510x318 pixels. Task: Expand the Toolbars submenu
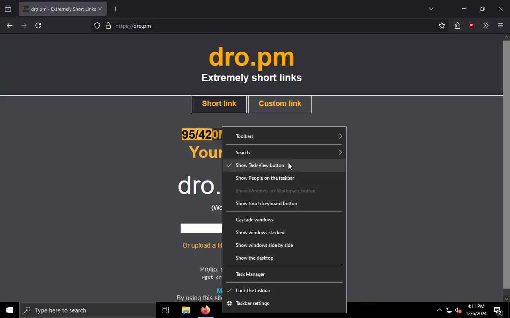284,136
